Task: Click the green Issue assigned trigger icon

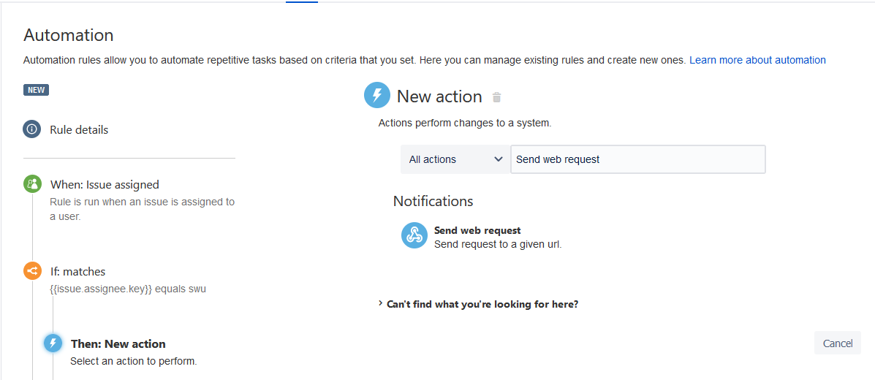Action: [32, 184]
